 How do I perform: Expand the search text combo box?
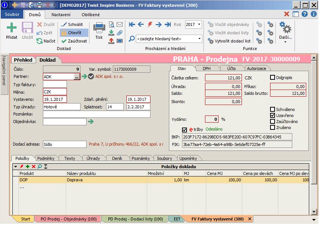(199, 39)
